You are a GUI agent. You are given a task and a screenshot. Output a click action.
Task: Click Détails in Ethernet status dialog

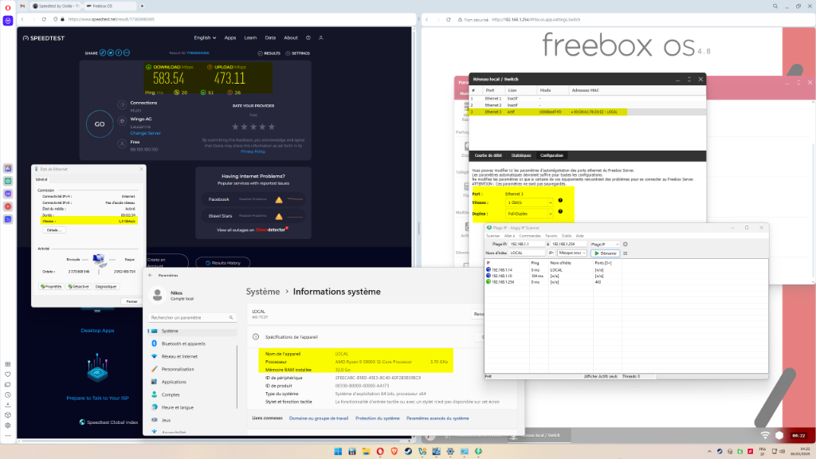click(53, 230)
